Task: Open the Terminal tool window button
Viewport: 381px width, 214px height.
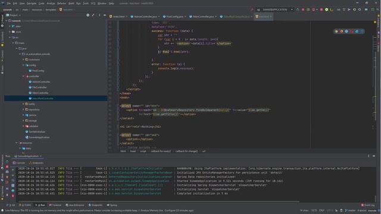Action: coord(55,205)
